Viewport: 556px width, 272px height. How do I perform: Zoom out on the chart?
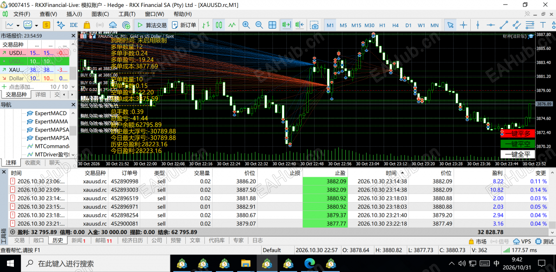(259, 25)
